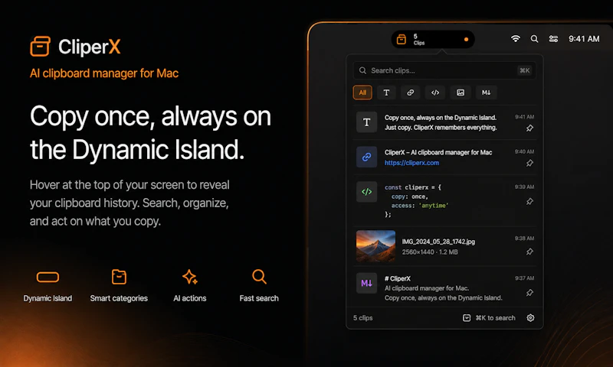Click the magnifier icon in search field
The width and height of the screenshot is (613, 367).
coord(362,70)
